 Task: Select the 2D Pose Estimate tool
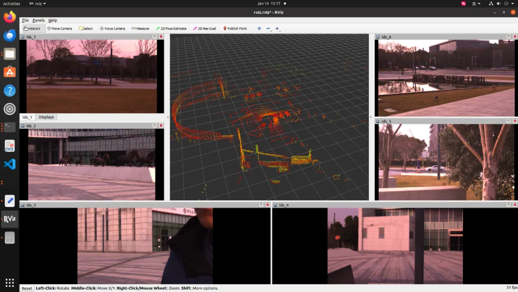point(171,28)
